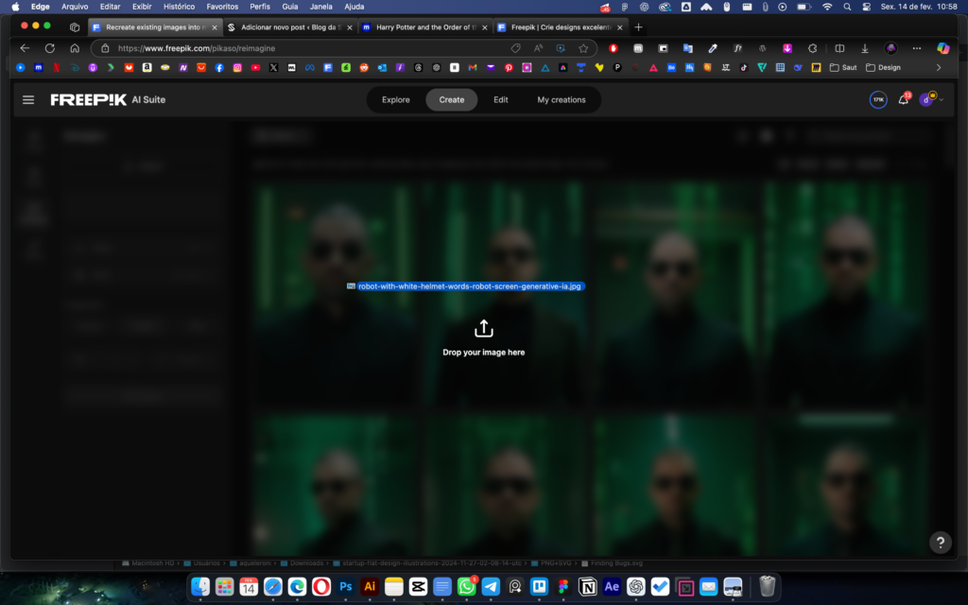Reload the page with the refresh icon
This screenshot has height=605, width=968.
click(x=50, y=48)
